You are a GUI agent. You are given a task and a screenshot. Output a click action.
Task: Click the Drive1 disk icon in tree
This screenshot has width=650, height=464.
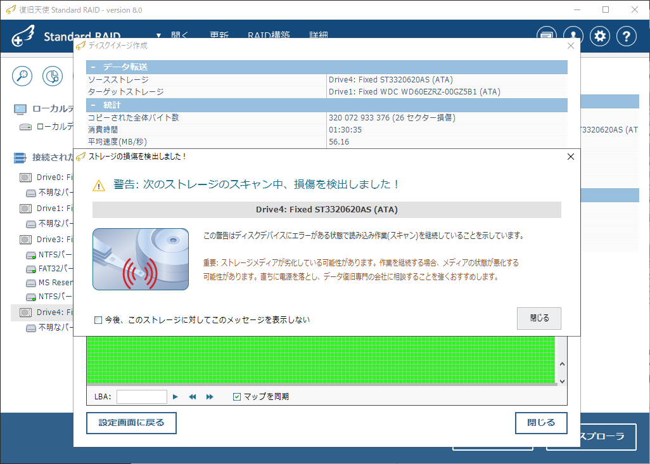point(26,209)
